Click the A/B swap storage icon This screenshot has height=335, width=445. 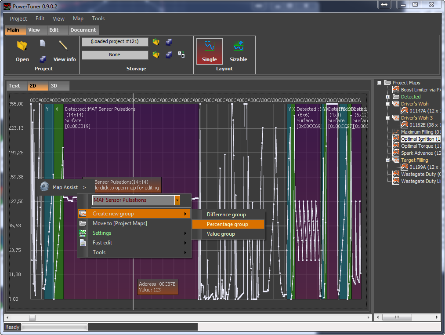pyautogui.click(x=181, y=54)
